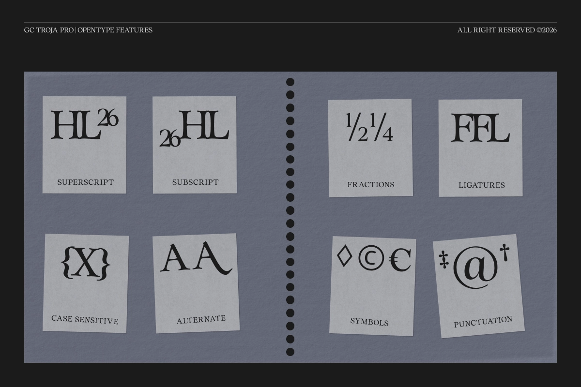Select the Superscript feature card
Viewport: 581px width, 387px height.
click(84, 144)
